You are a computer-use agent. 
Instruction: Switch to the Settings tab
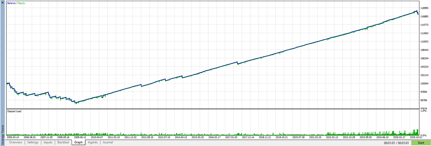(33, 143)
